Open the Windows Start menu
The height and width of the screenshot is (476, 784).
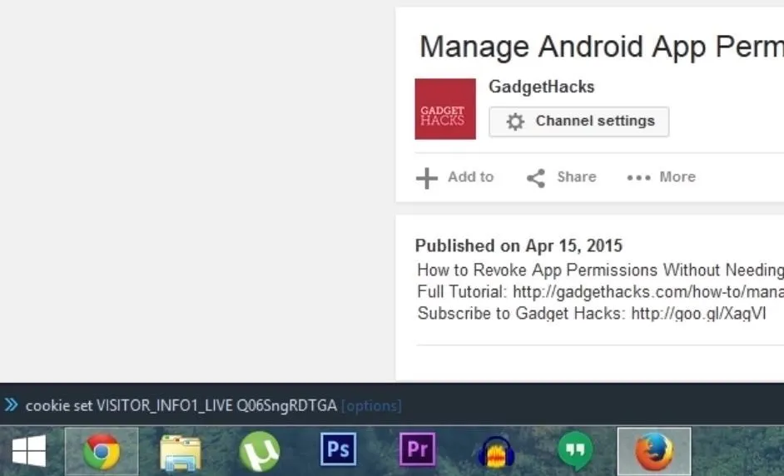28,451
